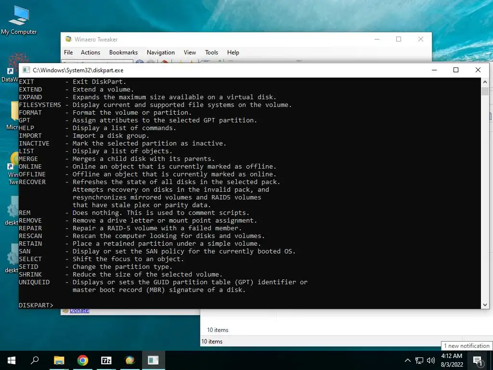Click the IMPORT command text
This screenshot has height=370, width=493.
pos(30,135)
